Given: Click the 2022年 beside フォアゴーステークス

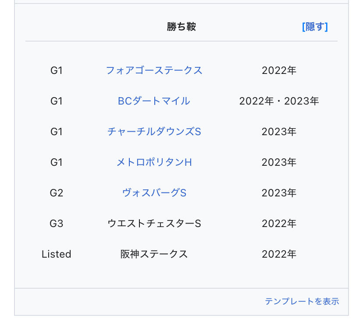Looking at the screenshot, I should coord(279,70).
